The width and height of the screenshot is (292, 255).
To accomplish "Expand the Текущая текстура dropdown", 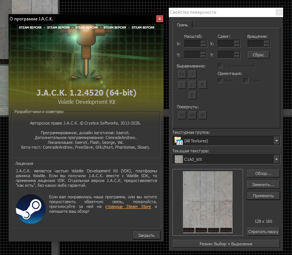I will 276,159.
